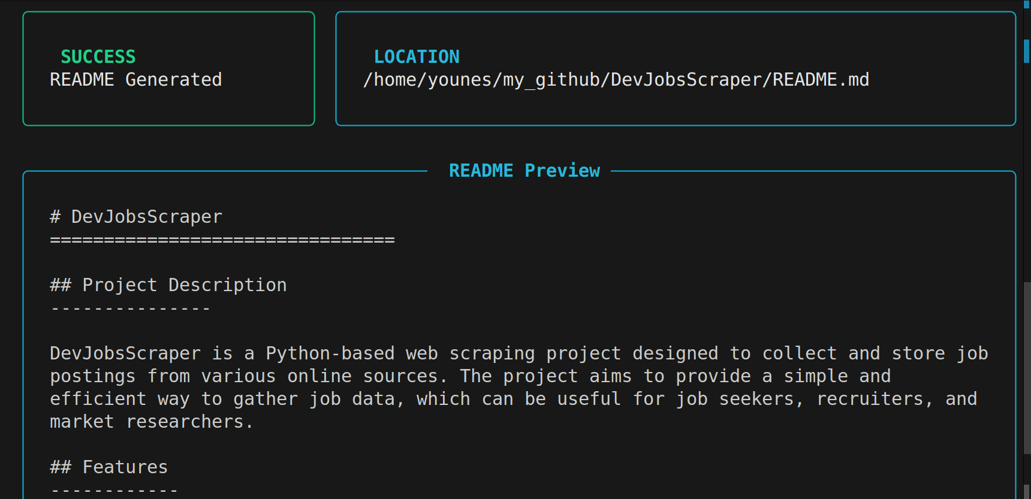Viewport: 1031px width, 499px height.
Task: Click the 'README Generated' status text
Action: (135, 80)
